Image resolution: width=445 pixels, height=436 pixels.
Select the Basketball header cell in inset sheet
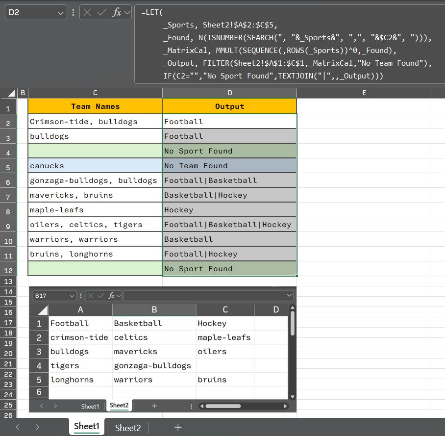[154, 323]
